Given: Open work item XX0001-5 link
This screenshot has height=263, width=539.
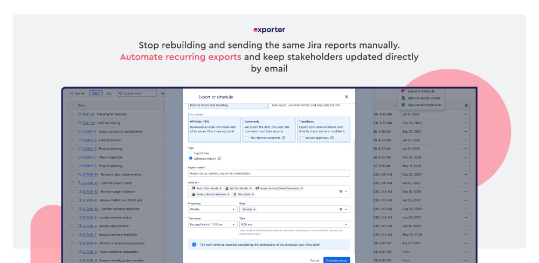Looking at the screenshot, I should tap(89, 149).
